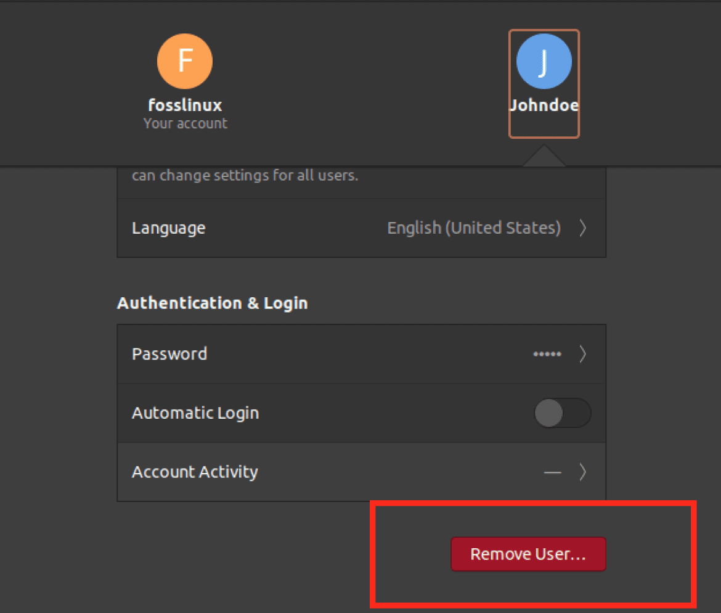The image size is (721, 613).
Task: Select the Johndoe user avatar
Action: 544,61
